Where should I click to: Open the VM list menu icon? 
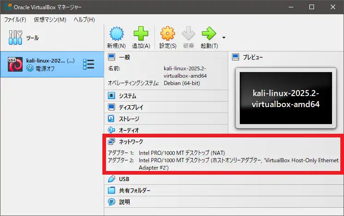(89, 64)
